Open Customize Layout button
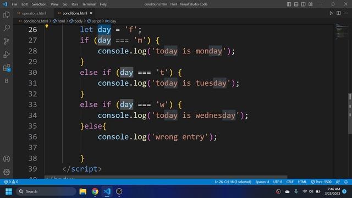The height and width of the screenshot is (198, 352). tap(310, 4)
